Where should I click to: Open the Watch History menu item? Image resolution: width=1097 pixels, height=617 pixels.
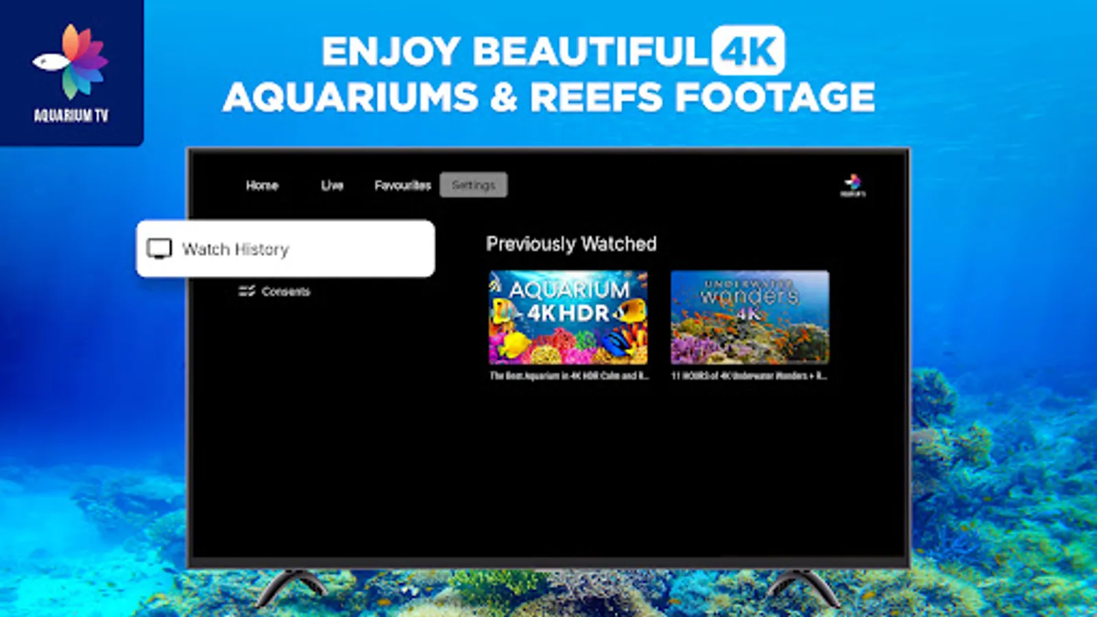click(285, 249)
